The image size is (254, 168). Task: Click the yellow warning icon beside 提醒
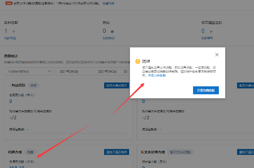click(x=138, y=61)
